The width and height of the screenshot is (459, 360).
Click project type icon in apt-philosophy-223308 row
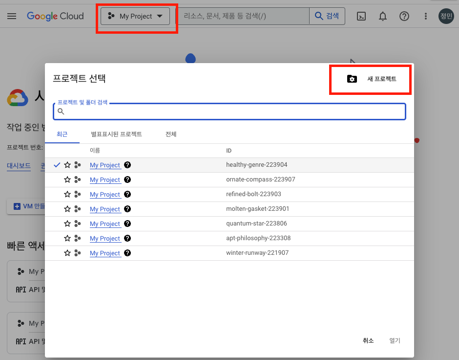point(78,238)
